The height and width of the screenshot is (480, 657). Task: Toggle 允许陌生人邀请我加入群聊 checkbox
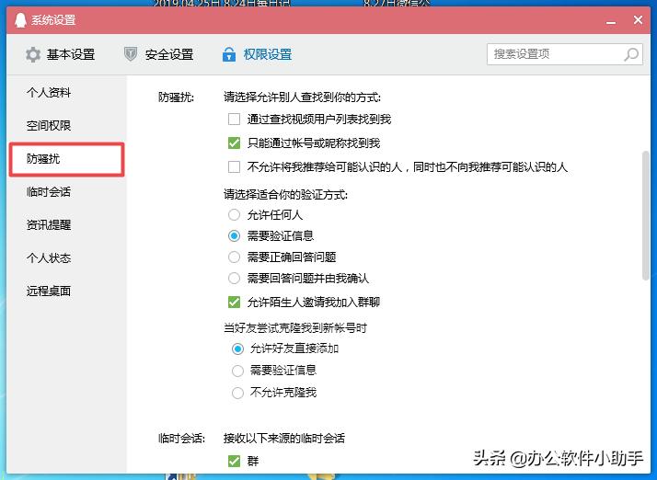234,302
